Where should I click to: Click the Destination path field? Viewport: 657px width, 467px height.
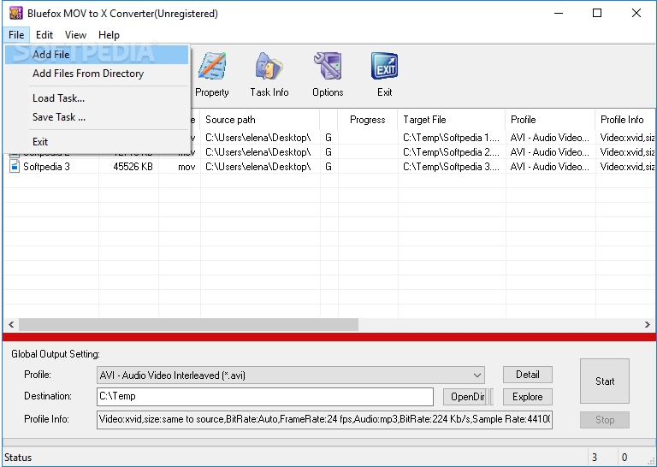(265, 397)
